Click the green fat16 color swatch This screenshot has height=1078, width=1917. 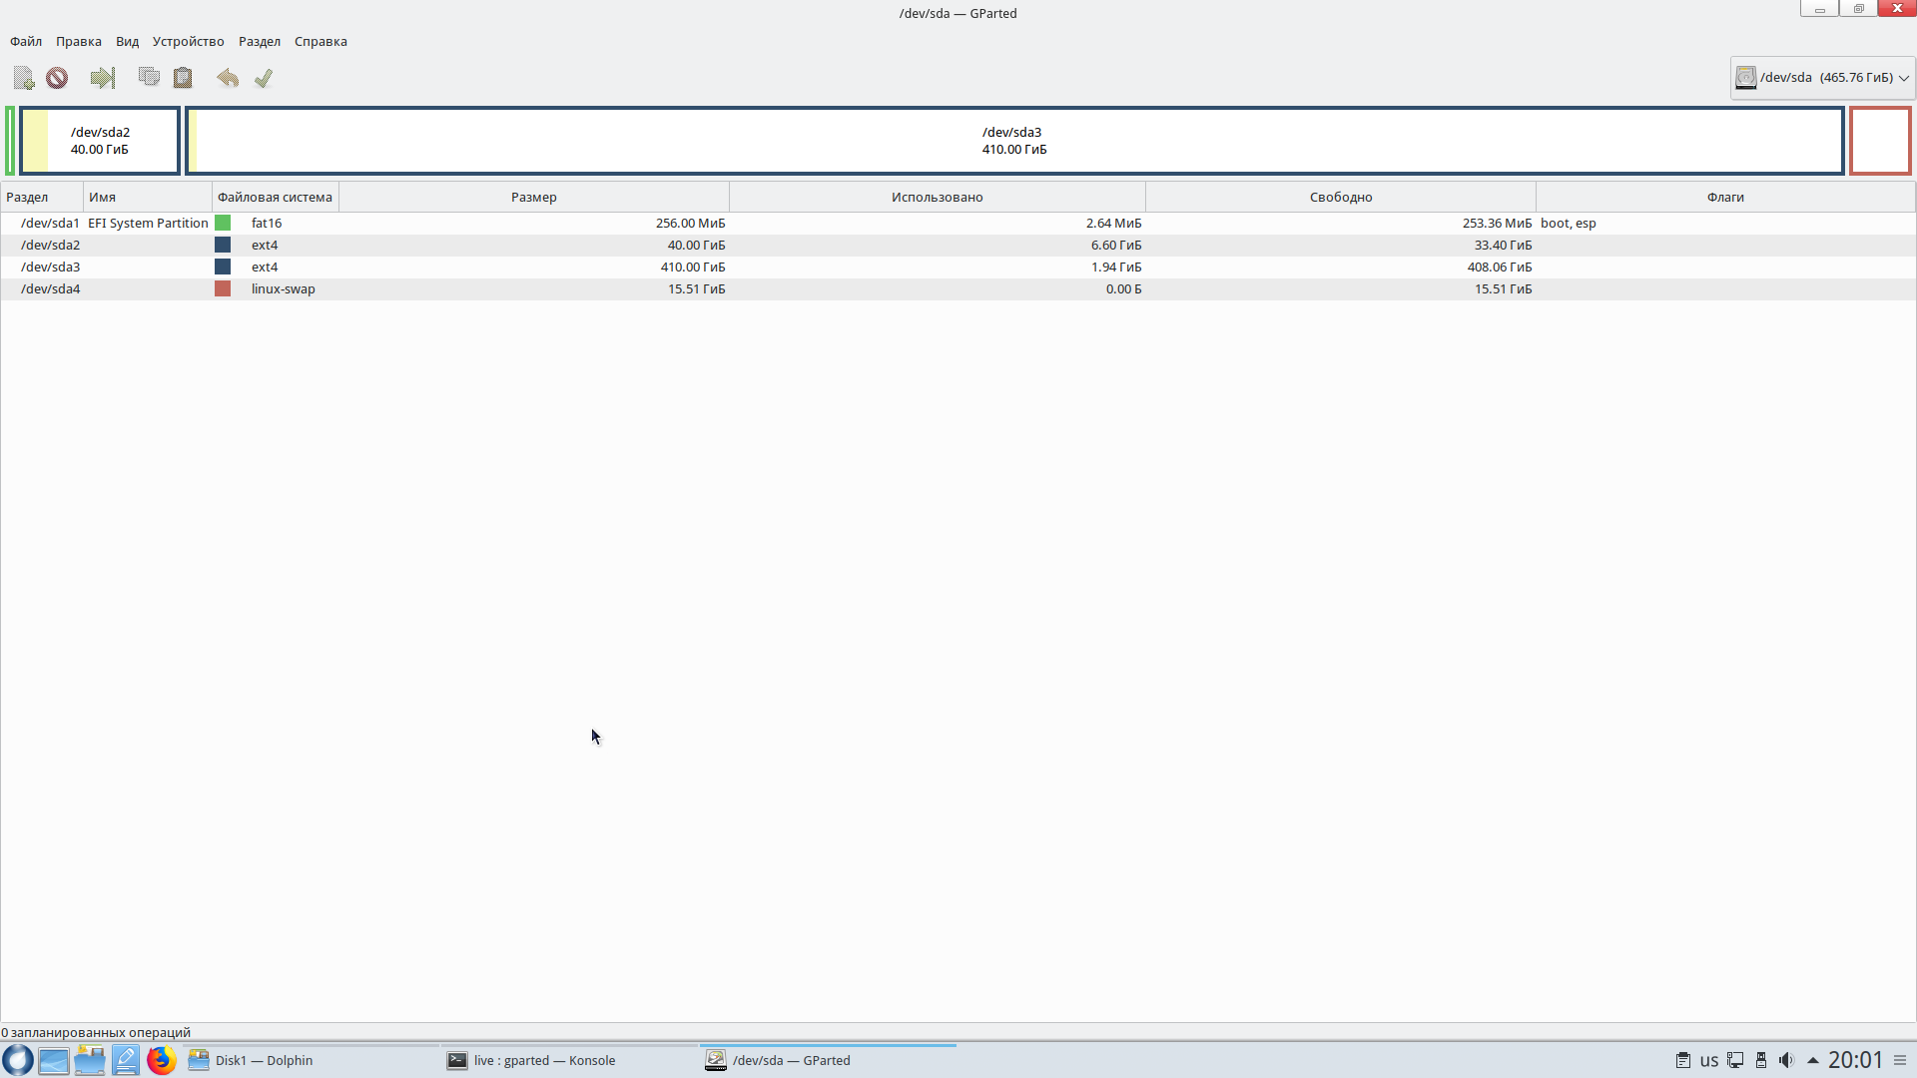223,223
